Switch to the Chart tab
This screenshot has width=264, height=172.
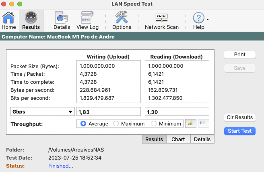pos(178,139)
